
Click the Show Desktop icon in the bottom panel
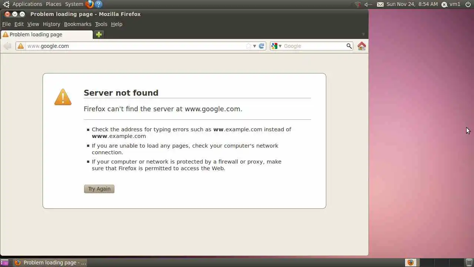(x=4, y=263)
